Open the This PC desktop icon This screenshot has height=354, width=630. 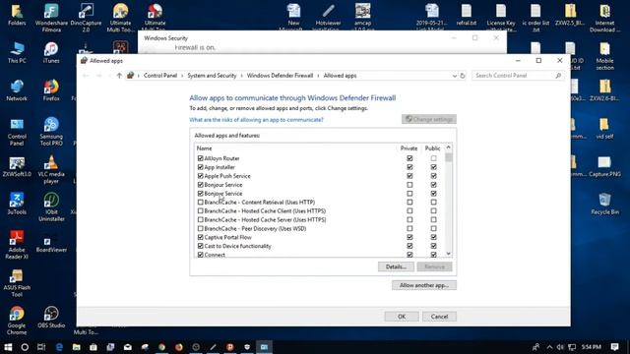point(17,52)
